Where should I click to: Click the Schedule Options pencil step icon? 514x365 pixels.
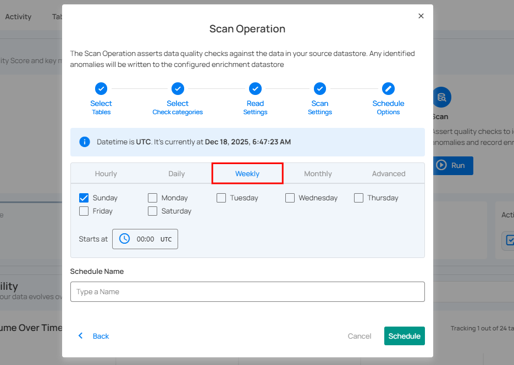388,89
